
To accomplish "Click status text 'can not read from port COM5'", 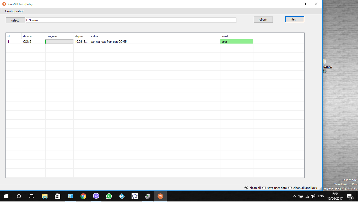I will pyautogui.click(x=109, y=42).
